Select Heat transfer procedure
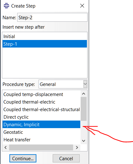The height and width of the screenshot is (164, 133). [x=41, y=140]
